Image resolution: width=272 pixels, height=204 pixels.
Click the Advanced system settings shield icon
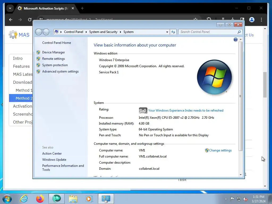tap(38, 71)
